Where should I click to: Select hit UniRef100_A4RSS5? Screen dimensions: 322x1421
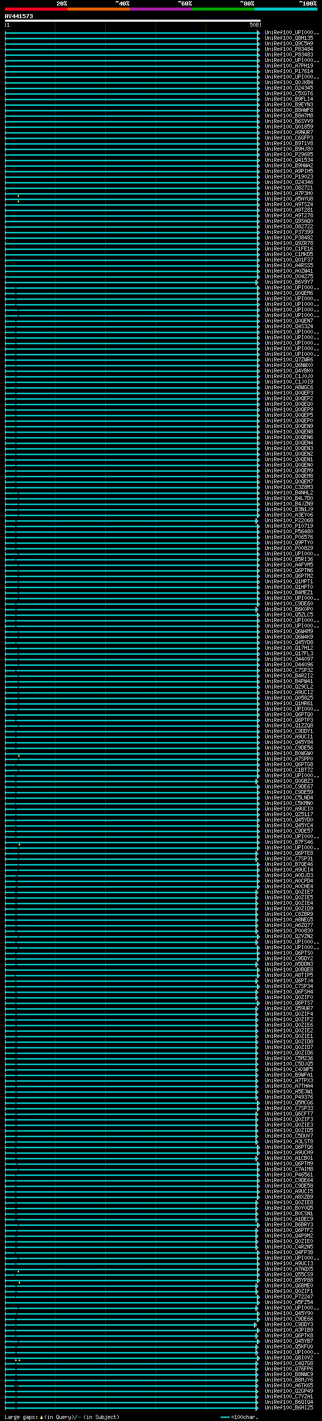(x=289, y=265)
